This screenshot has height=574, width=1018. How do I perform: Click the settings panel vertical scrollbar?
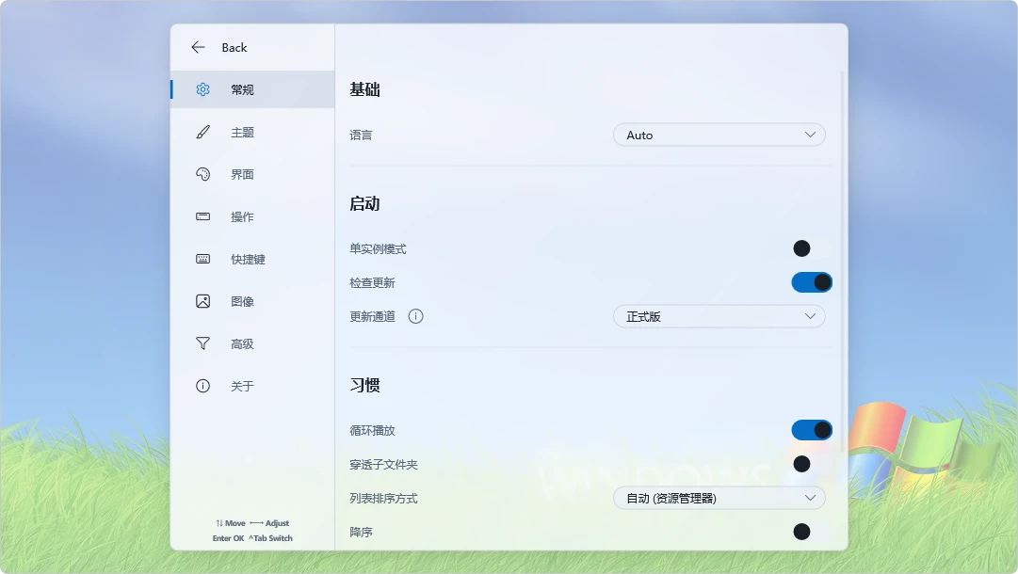click(x=843, y=262)
